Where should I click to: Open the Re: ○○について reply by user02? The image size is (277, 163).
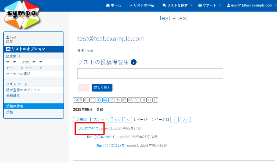pos(101,137)
